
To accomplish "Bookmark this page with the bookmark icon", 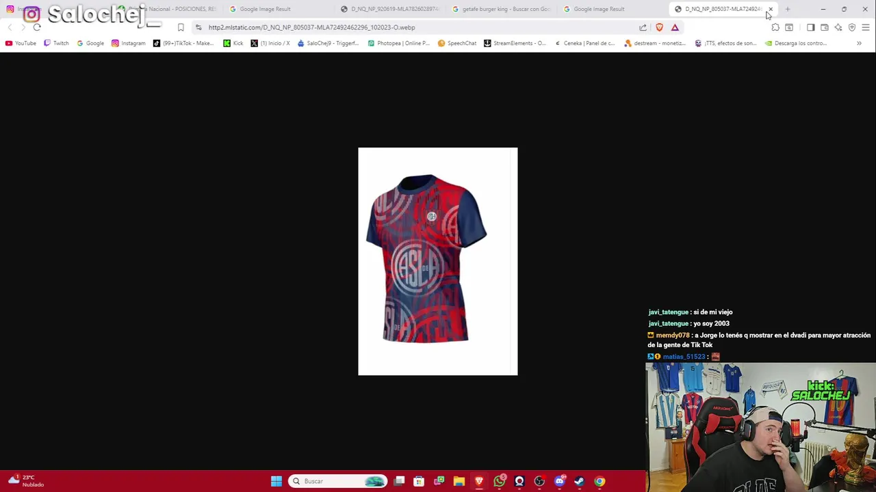I will coord(181,27).
